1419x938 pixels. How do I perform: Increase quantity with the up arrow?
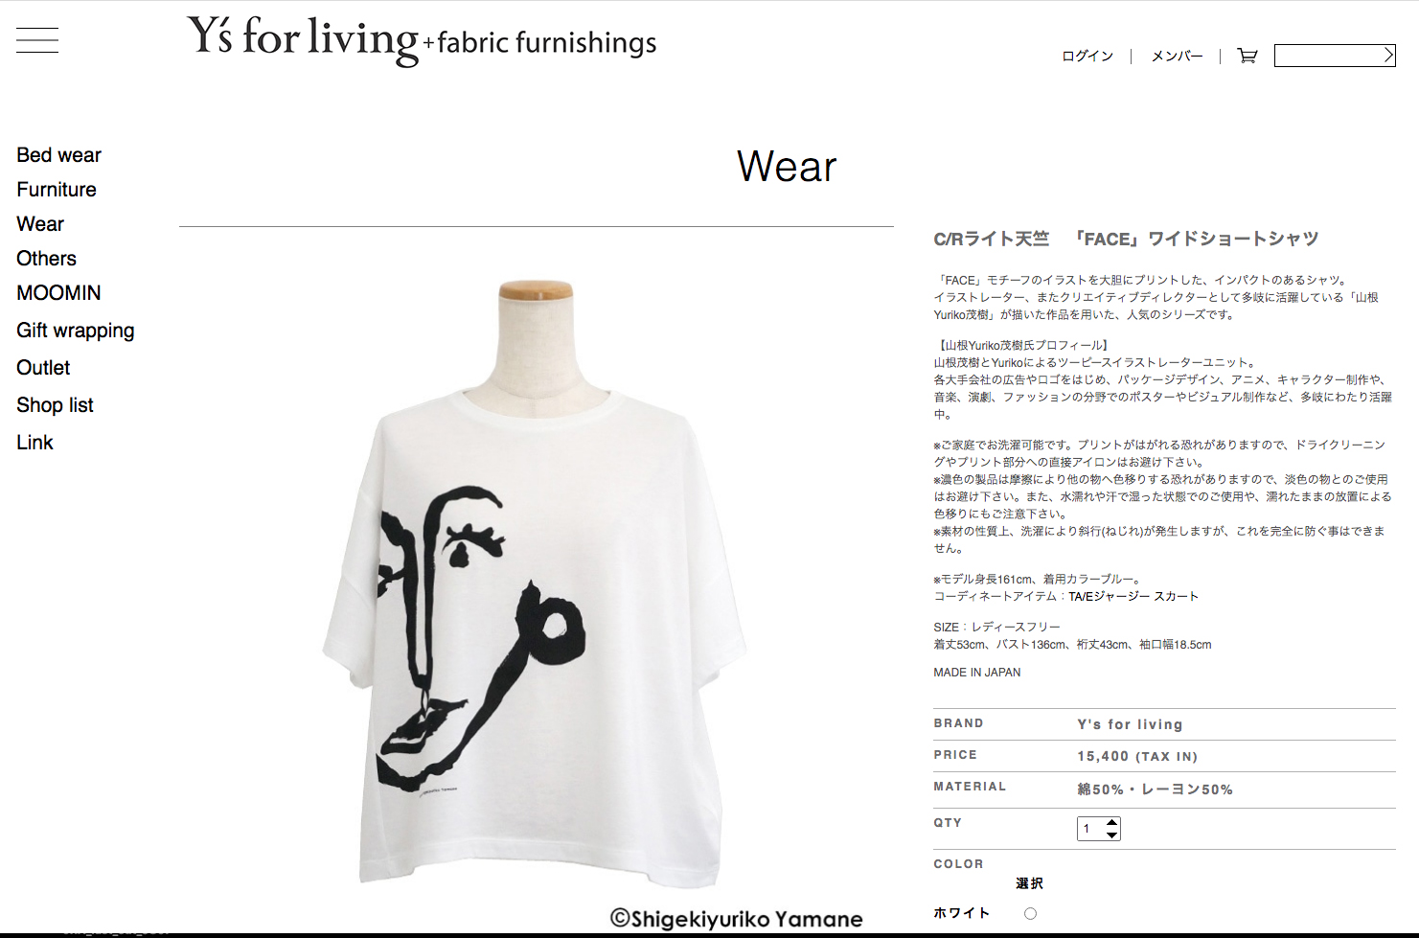pyautogui.click(x=1111, y=822)
